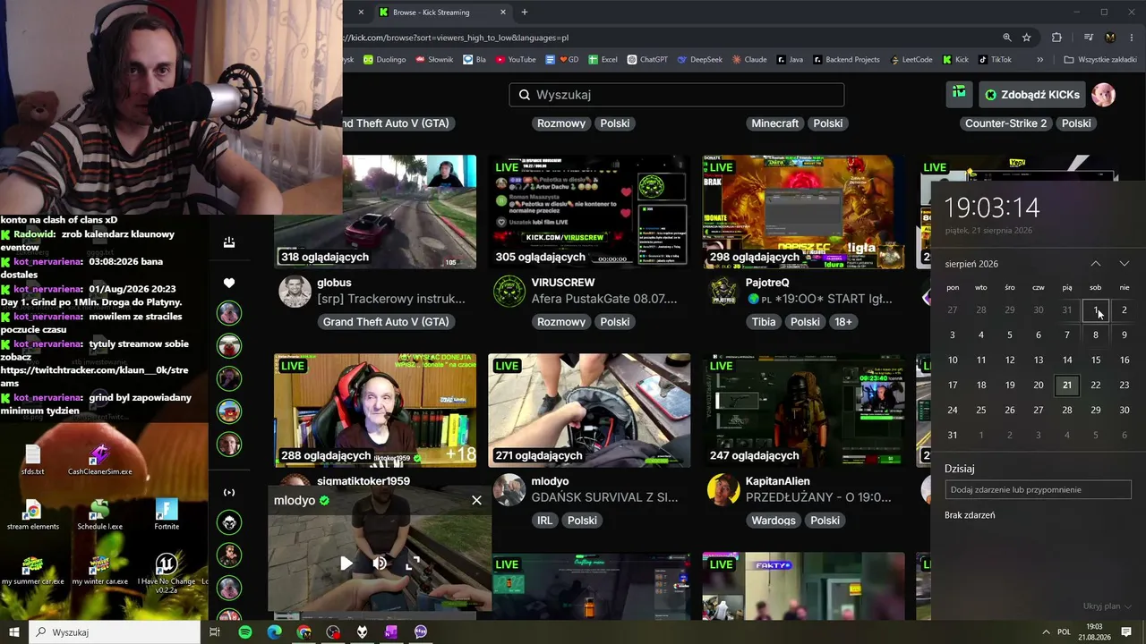Focus the Kick Wyszukaj search field
This screenshot has width=1146, height=644.
click(x=677, y=95)
